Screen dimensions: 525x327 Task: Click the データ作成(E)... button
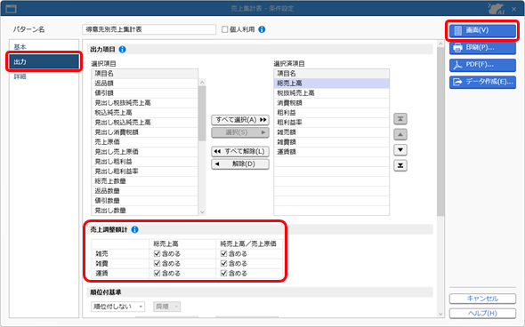tap(482, 82)
